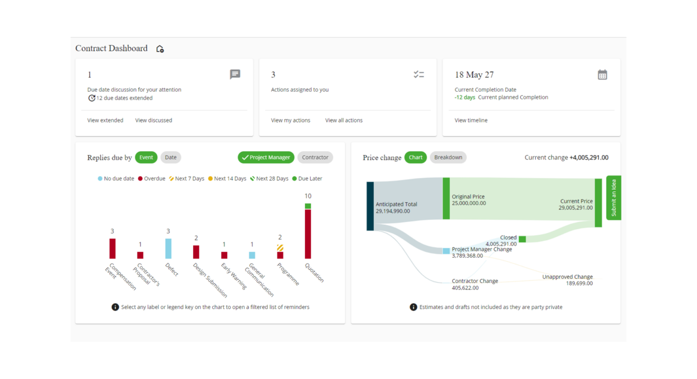Click the Project Manager Change blue node
Screen dimensions: 697x379
[x=446, y=251]
